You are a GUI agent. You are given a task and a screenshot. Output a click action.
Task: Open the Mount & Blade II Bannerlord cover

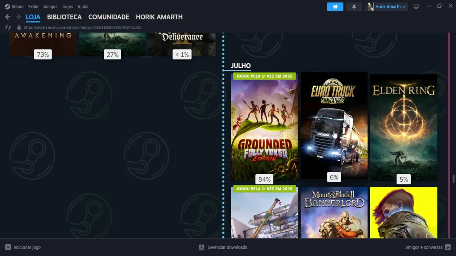[x=334, y=213]
